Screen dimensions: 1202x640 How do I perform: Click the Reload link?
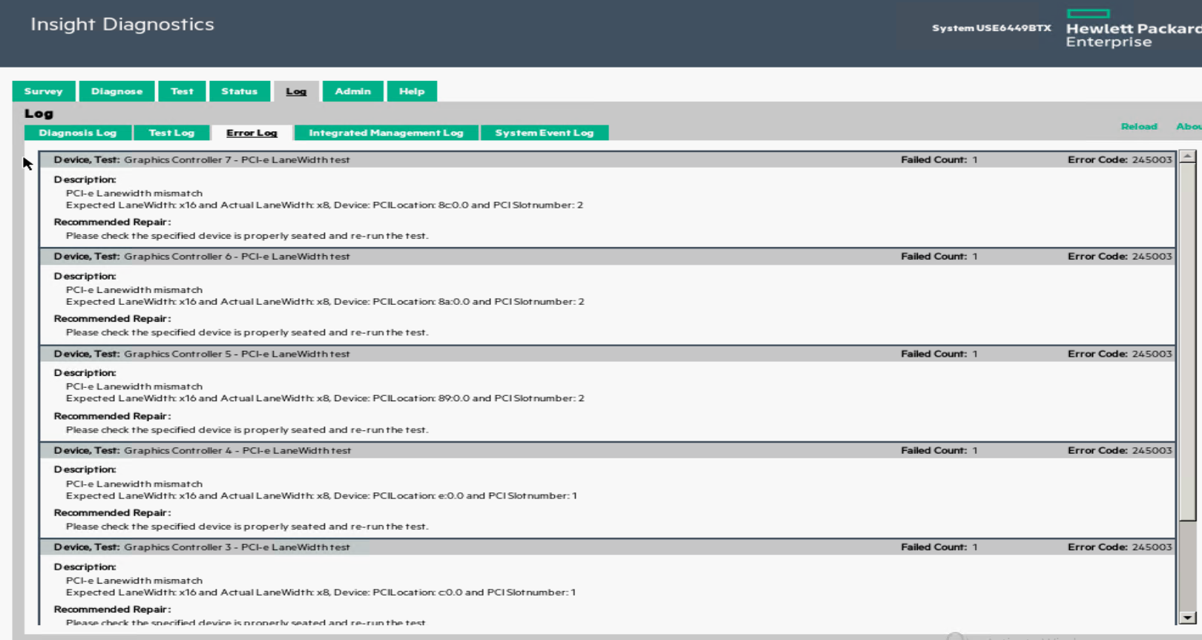tap(1139, 127)
